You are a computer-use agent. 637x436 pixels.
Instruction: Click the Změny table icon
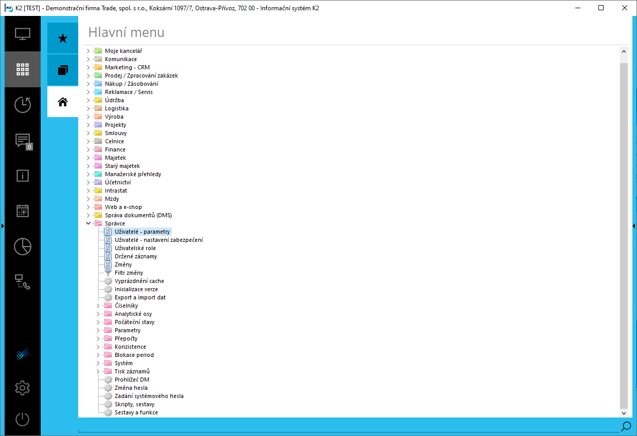pos(108,264)
